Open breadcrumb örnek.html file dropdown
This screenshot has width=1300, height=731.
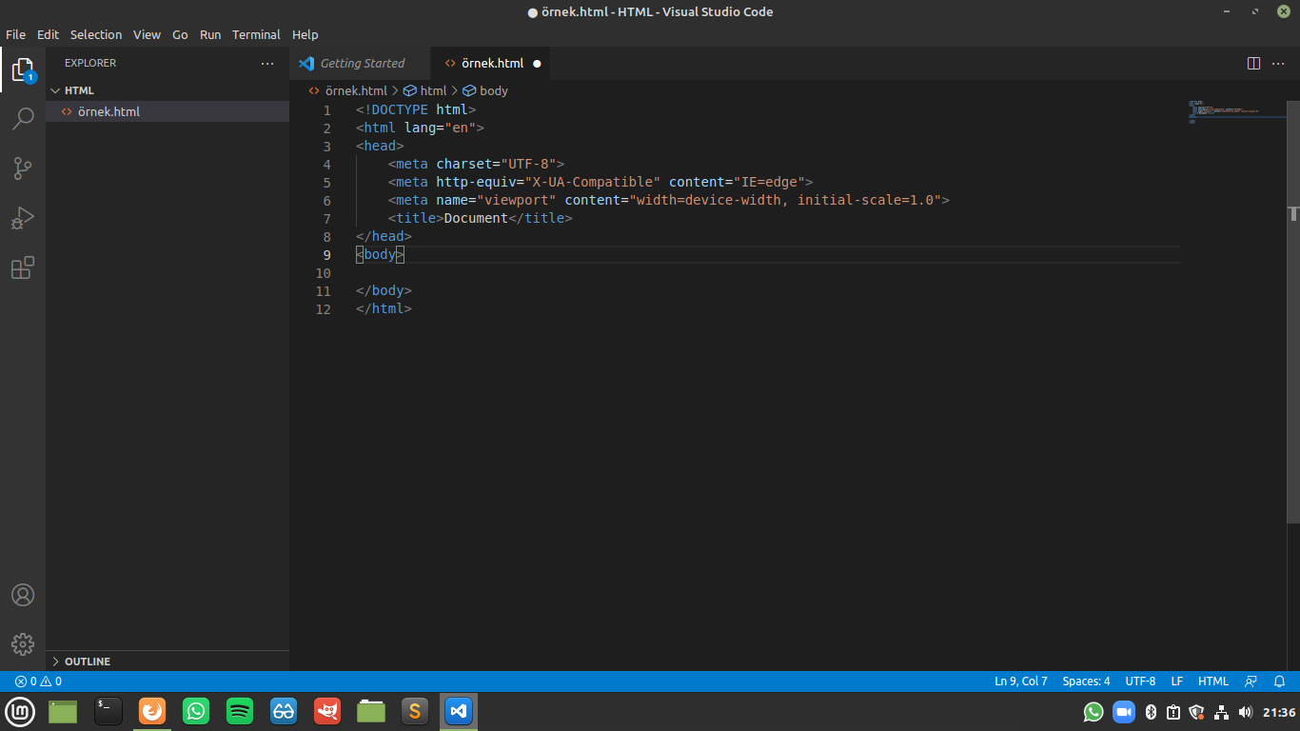pos(348,90)
